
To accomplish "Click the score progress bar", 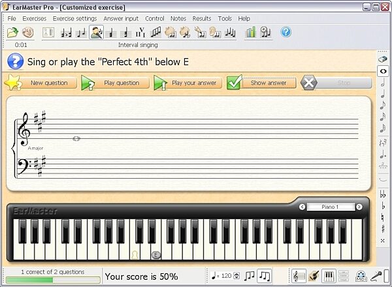I will pos(53,280).
